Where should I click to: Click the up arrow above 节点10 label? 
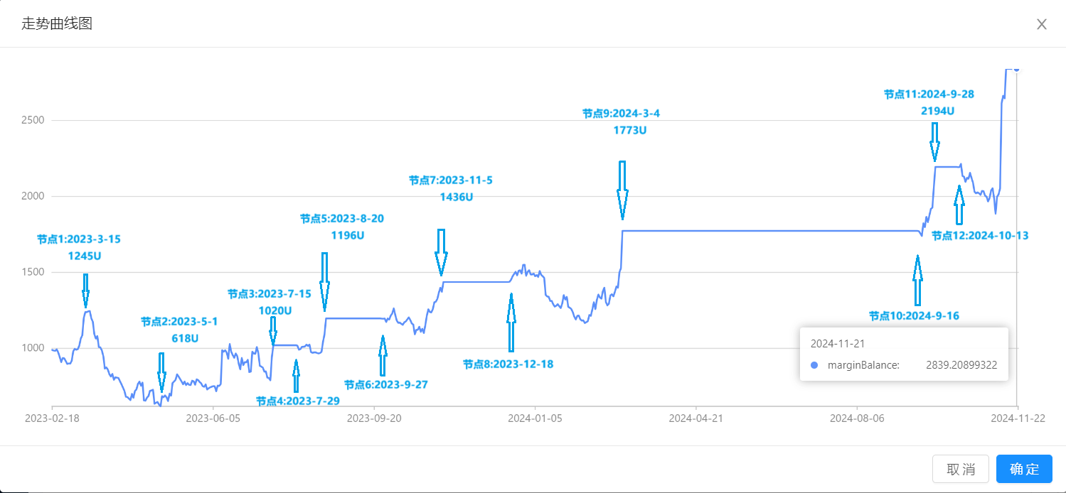917,281
